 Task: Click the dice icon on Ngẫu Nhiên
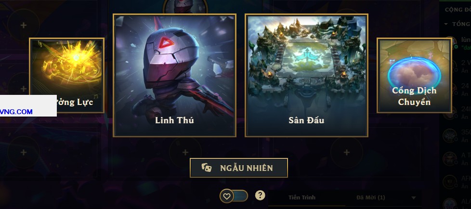[206, 168]
